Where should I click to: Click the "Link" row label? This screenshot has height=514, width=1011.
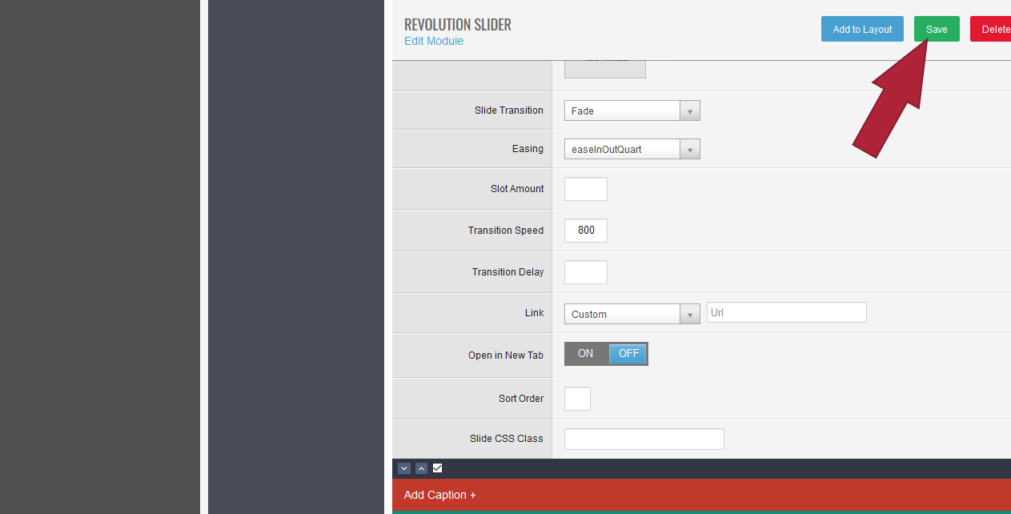click(x=535, y=313)
